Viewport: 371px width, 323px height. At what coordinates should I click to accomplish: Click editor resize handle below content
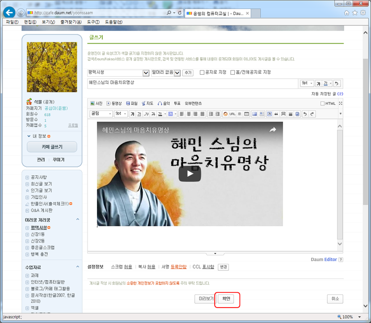pyautogui.click(x=215, y=254)
